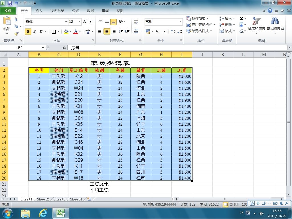Toggle Underline formatting

click(x=41, y=32)
